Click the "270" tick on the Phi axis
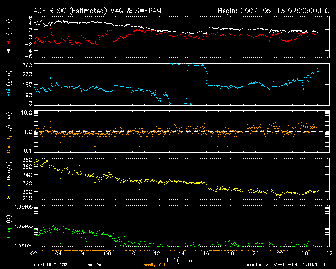Viewport: 336px width, 269px height. click(27, 74)
